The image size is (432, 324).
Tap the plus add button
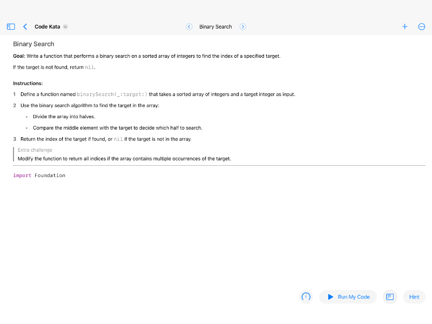[x=404, y=26]
